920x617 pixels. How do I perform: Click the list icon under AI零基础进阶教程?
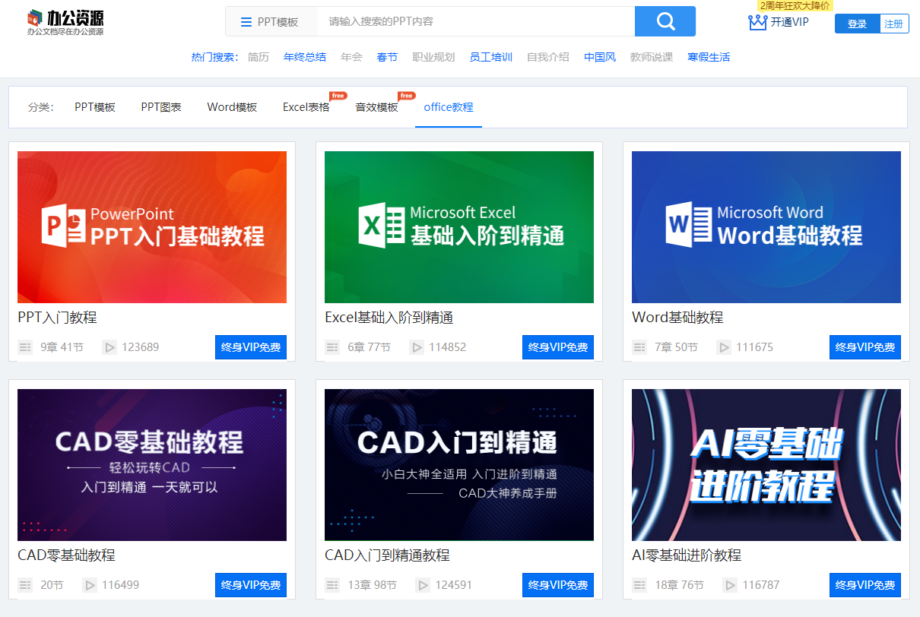639,585
